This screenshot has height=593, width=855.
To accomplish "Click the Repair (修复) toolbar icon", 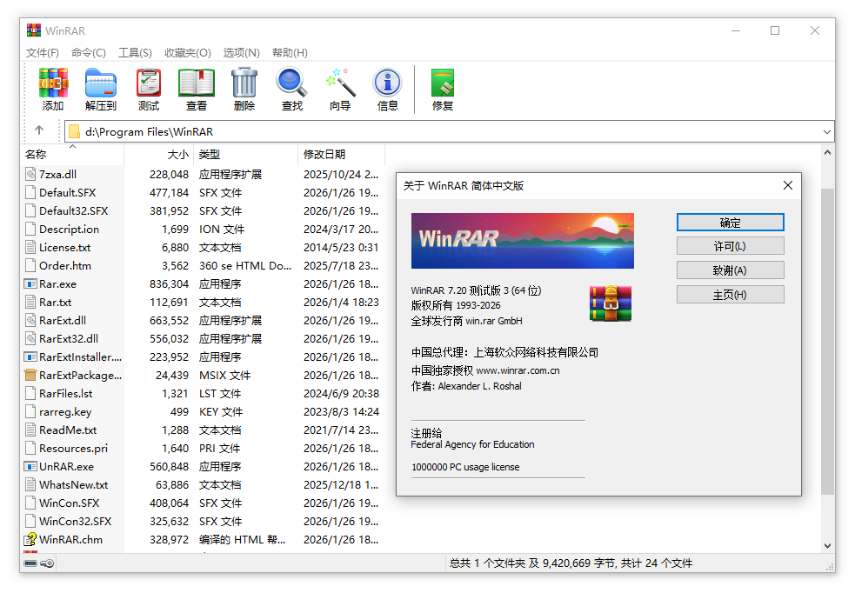I will point(443,89).
